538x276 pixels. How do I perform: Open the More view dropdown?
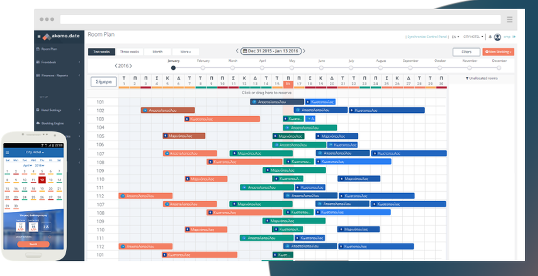click(x=186, y=52)
